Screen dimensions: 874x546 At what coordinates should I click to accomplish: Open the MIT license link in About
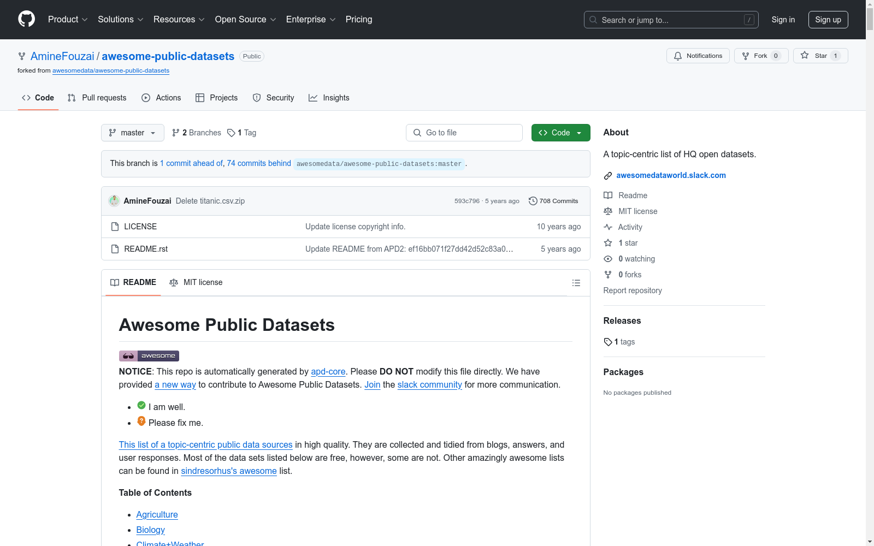[x=630, y=211]
